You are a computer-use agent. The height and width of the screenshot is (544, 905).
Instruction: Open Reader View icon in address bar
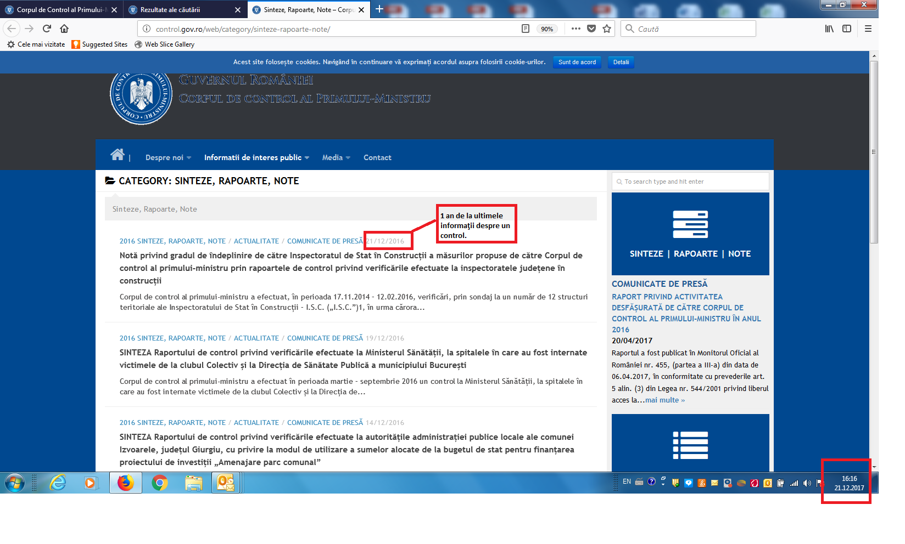(526, 29)
